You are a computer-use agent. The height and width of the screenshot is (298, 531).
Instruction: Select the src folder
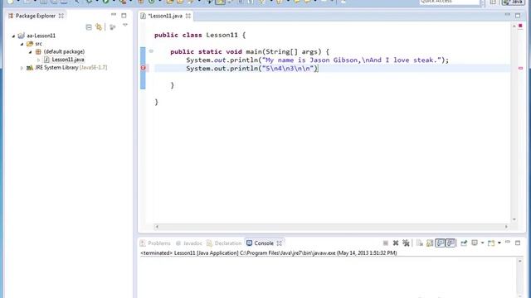tap(39, 44)
